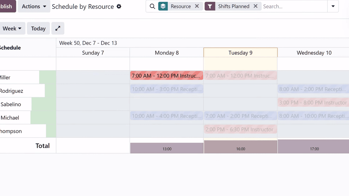349x196 pixels.
Task: Select the Tuesday 9 column header
Action: [240, 53]
